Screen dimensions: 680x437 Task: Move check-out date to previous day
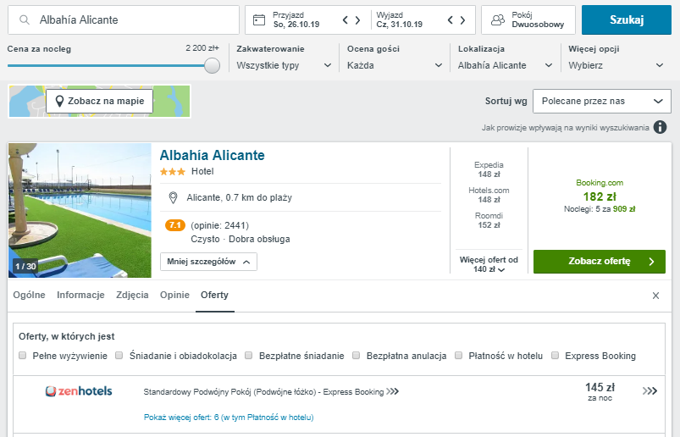pyautogui.click(x=451, y=20)
